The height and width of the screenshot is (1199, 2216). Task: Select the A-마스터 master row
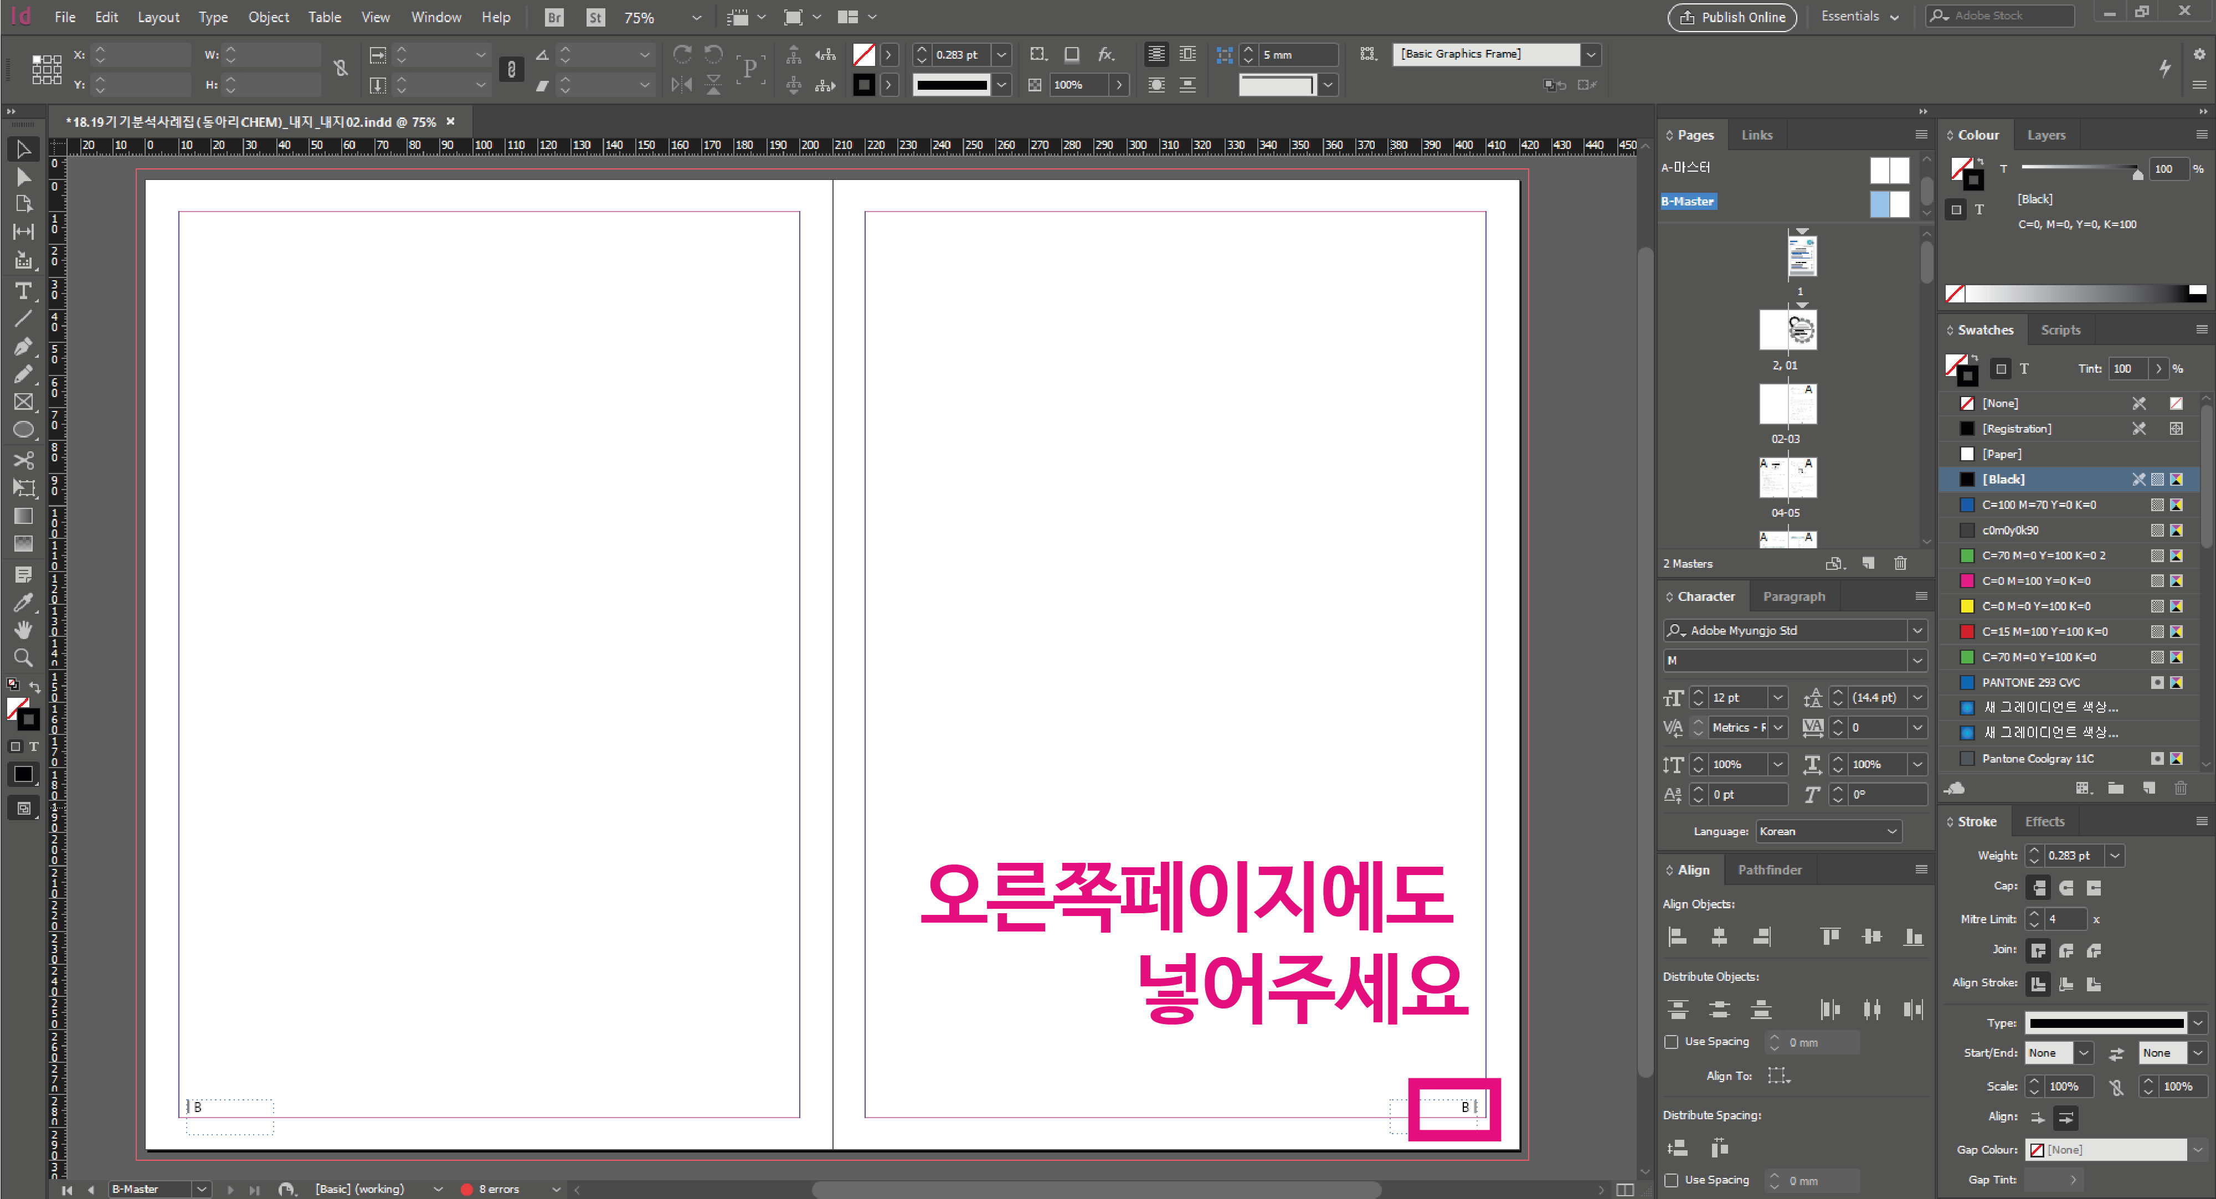1686,167
